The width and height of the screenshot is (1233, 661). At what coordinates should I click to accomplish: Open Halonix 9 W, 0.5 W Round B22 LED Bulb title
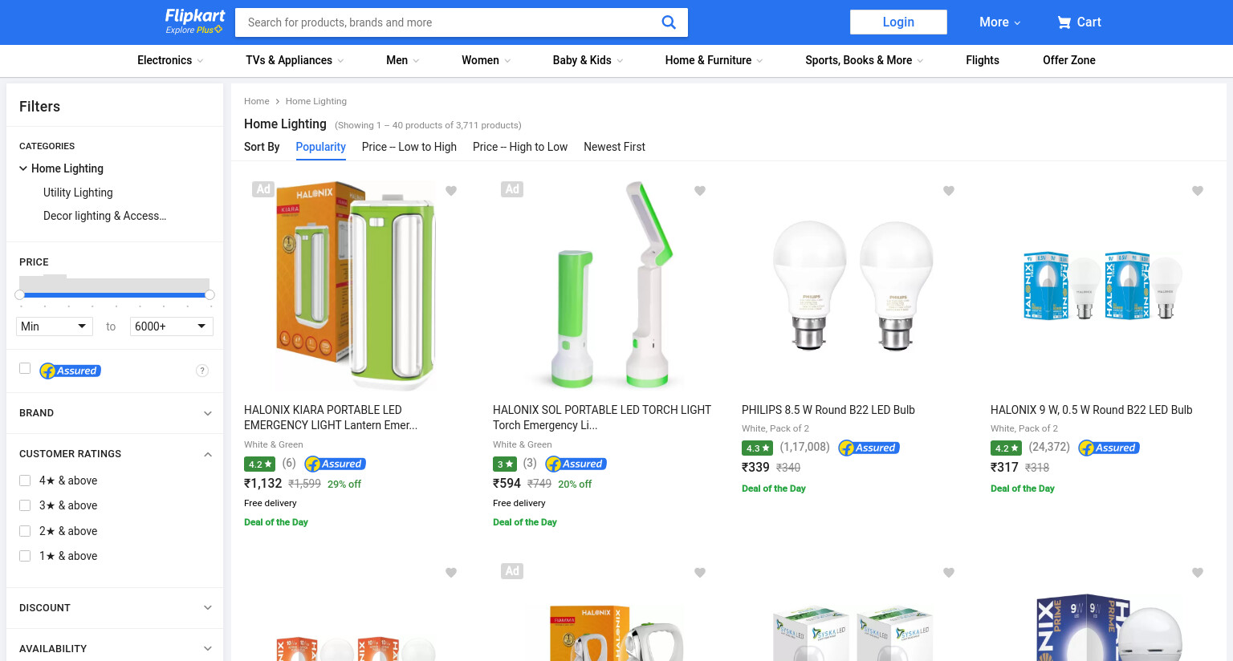(x=1092, y=410)
